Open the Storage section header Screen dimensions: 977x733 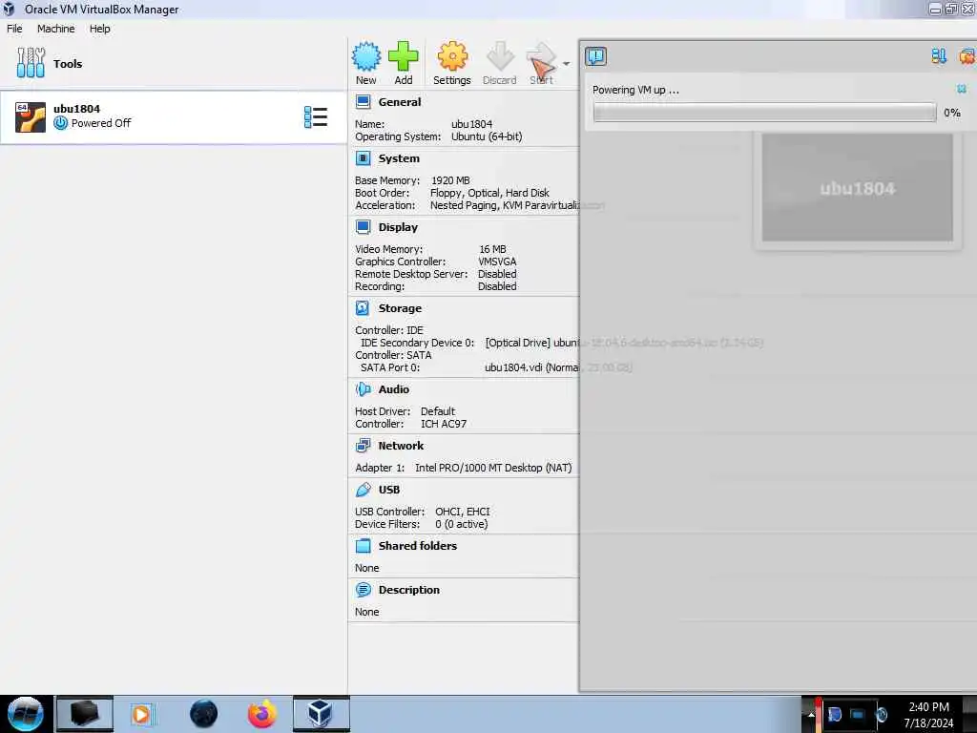400,308
